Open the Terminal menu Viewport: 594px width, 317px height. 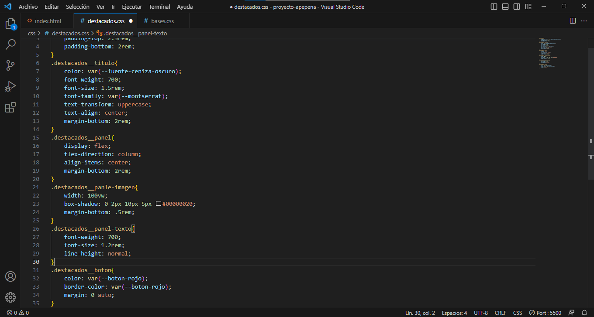tap(159, 7)
